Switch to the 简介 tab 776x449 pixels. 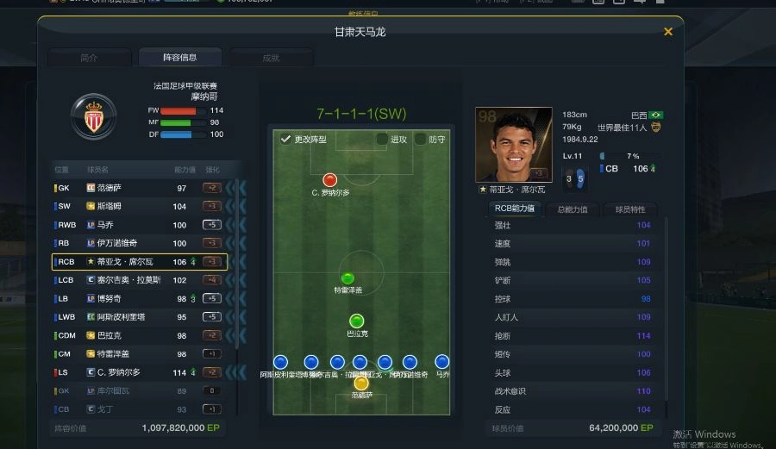pyautogui.click(x=89, y=58)
